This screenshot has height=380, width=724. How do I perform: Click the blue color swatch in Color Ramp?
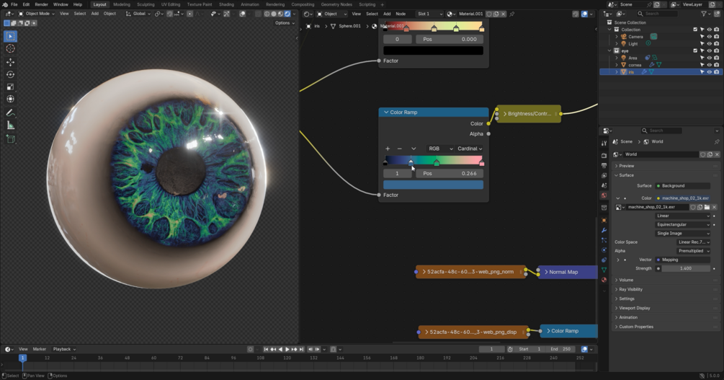click(433, 185)
